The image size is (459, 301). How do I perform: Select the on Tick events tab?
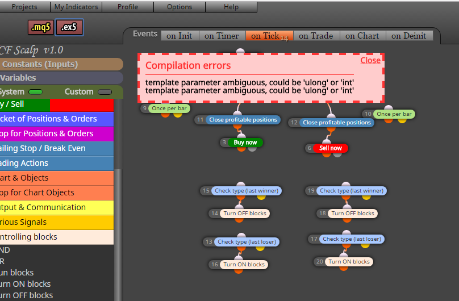coord(269,36)
